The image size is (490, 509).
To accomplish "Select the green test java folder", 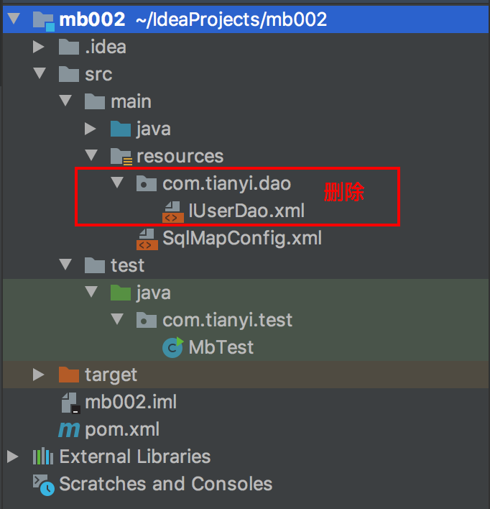I will [x=153, y=293].
